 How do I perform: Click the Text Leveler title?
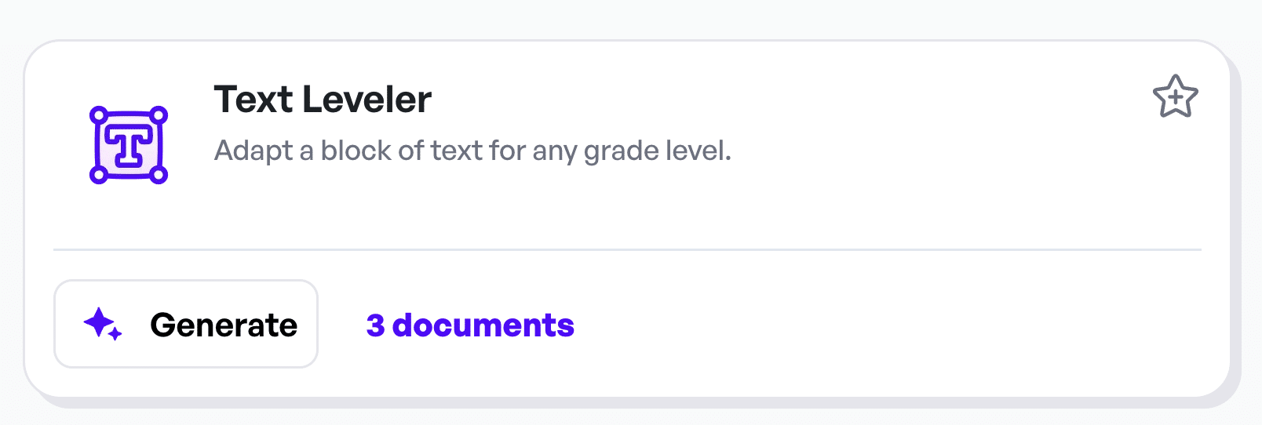tap(323, 100)
